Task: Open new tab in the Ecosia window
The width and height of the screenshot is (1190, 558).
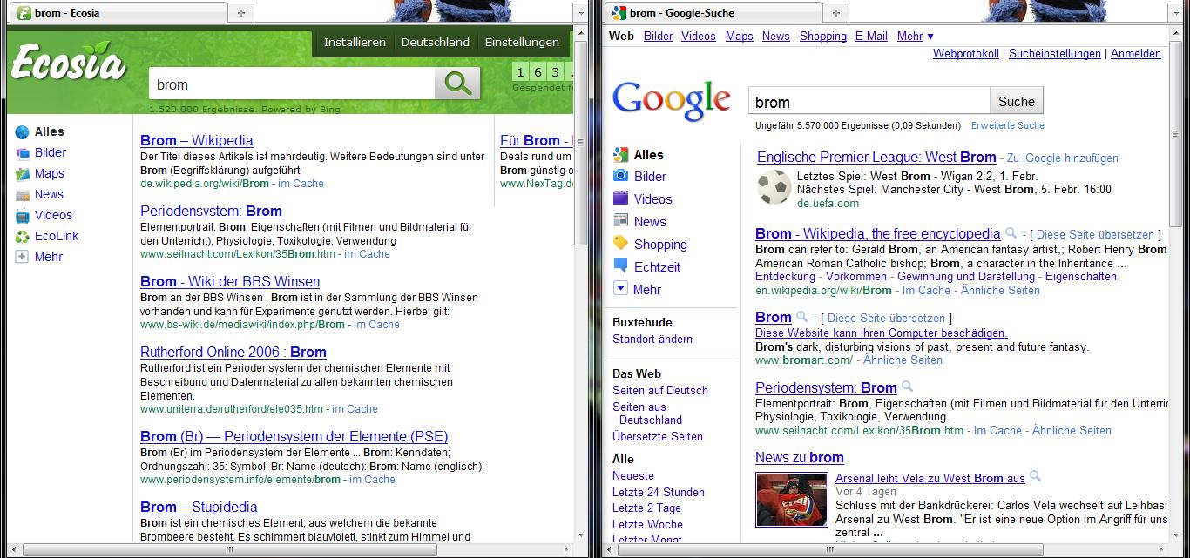Action: (x=241, y=12)
